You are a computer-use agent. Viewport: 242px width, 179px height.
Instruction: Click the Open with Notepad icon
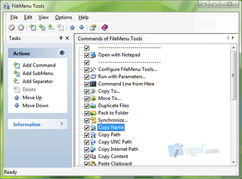[93, 55]
